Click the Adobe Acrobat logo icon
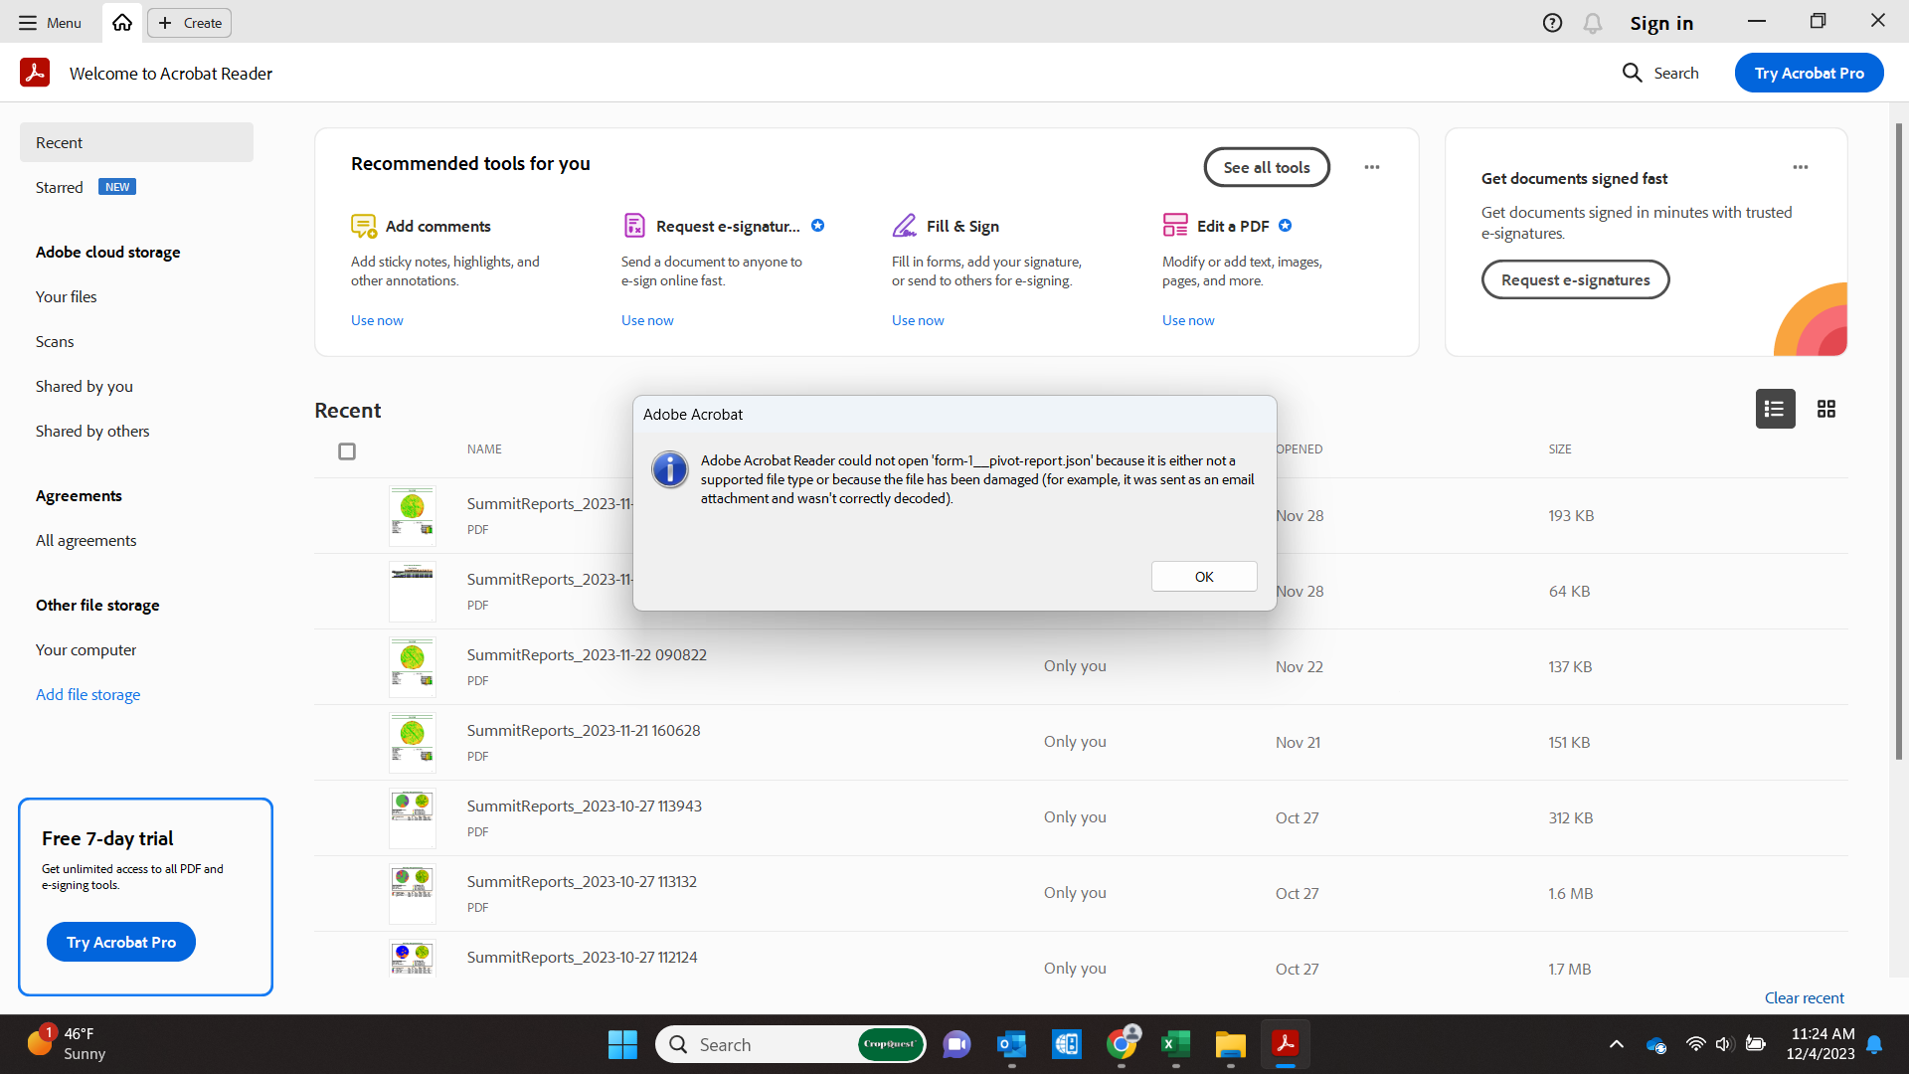Viewport: 1909px width, 1074px height. pyautogui.click(x=35, y=73)
